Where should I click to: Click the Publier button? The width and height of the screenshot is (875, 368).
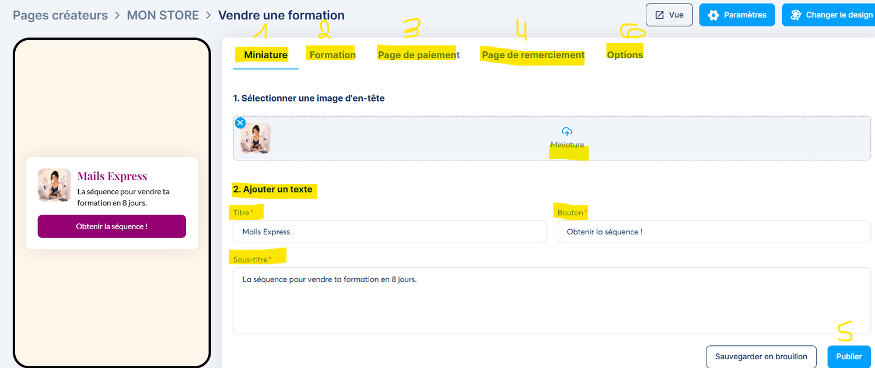point(849,356)
